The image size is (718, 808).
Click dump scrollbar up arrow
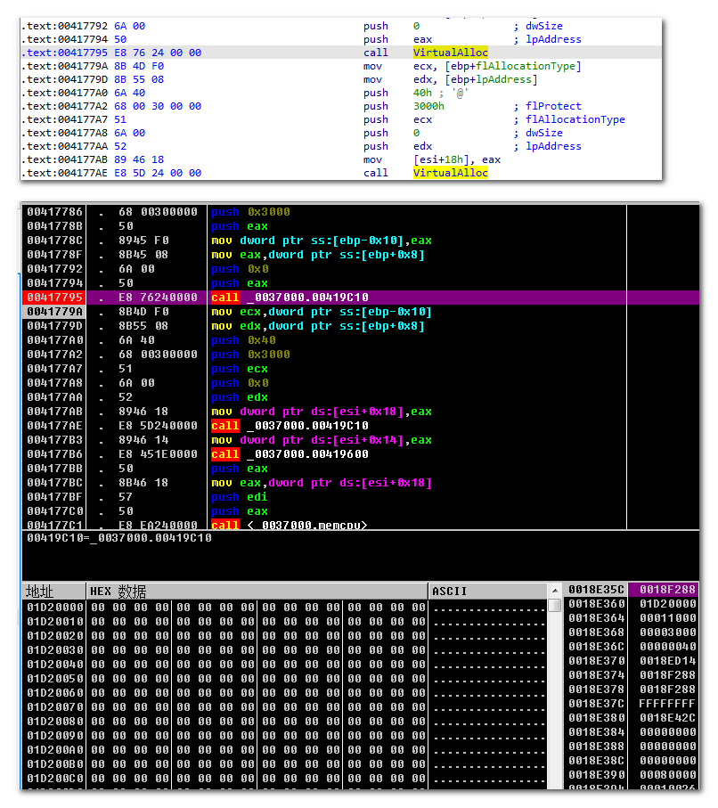pyautogui.click(x=555, y=591)
